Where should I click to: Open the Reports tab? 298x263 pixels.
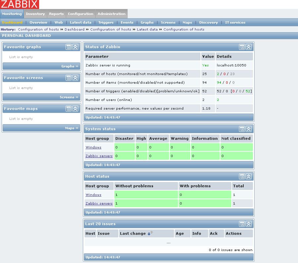[x=56, y=14]
